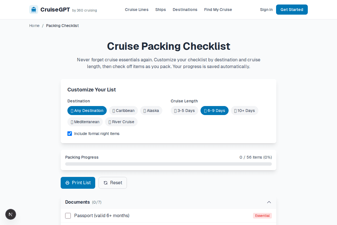Click the Get Started button
This screenshot has height=225, width=337.
pos(292,10)
